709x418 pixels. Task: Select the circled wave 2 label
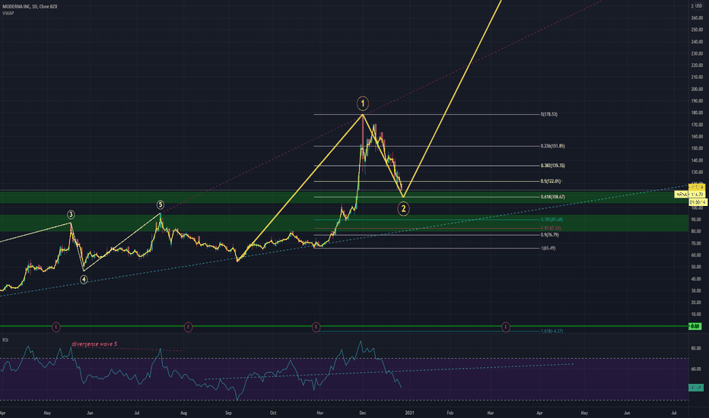[403, 209]
